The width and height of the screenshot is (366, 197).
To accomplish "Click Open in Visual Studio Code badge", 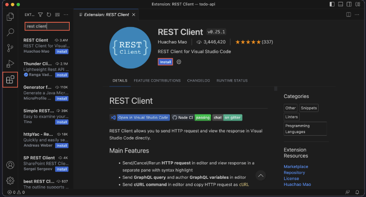I will [139, 118].
